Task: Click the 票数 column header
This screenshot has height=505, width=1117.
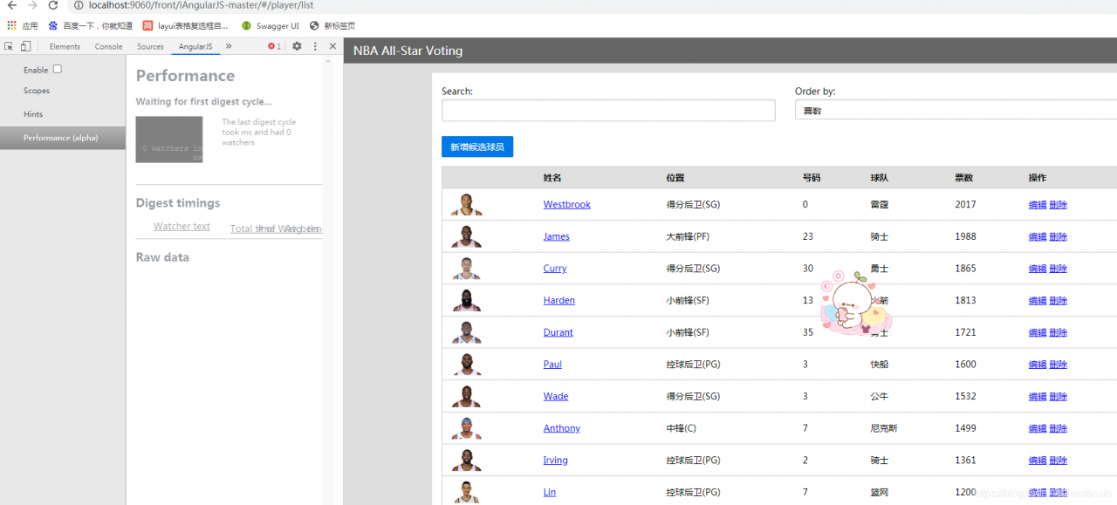Action: point(964,178)
